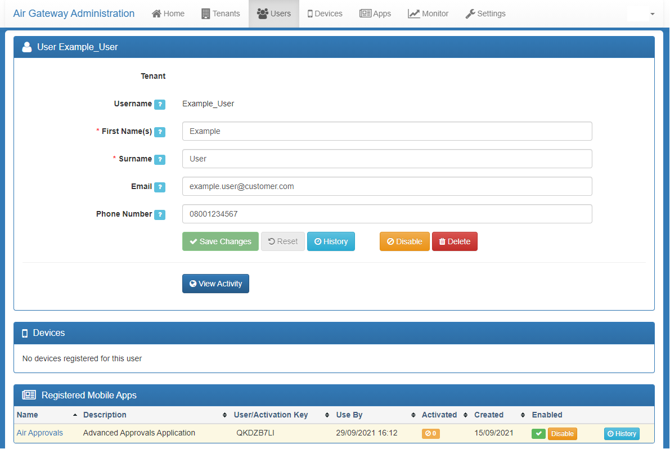The image size is (670, 449).
Task: Click the user silhouette icon in panel header
Action: [x=27, y=47]
